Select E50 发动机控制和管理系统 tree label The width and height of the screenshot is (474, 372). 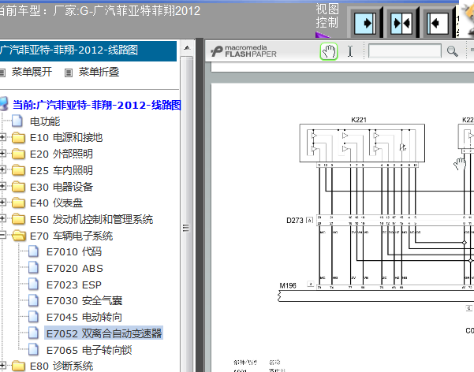click(x=91, y=220)
